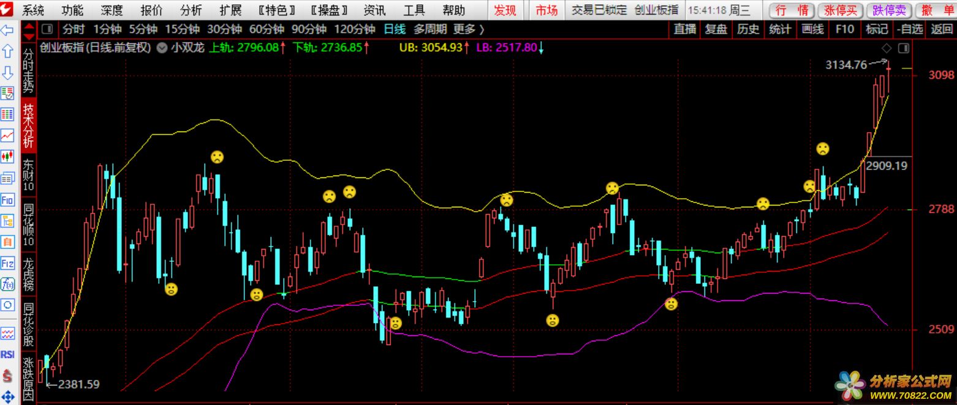Click the blue document list icon in left toolbar
This screenshot has height=405, width=957.
pyautogui.click(x=7, y=179)
